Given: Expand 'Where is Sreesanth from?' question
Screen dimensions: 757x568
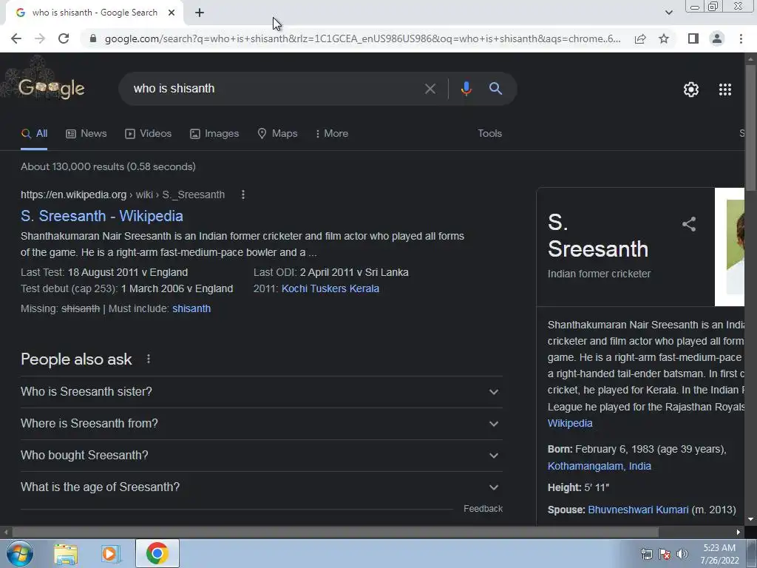Looking at the screenshot, I should [261, 424].
